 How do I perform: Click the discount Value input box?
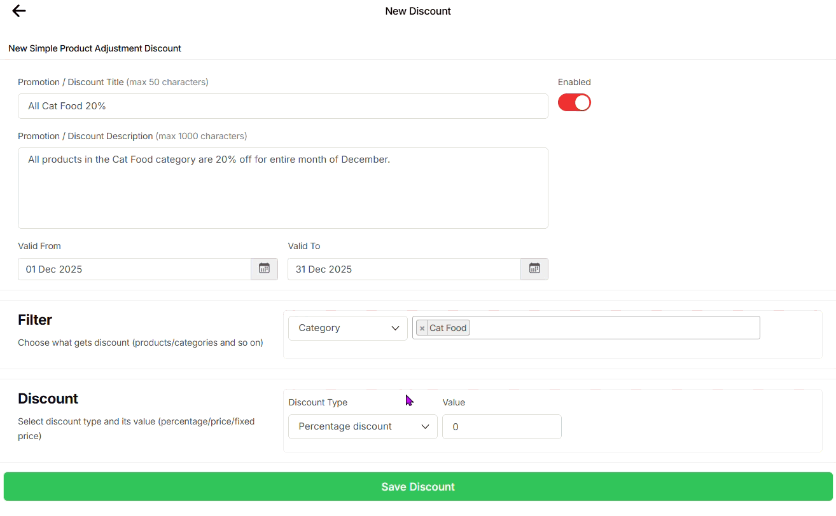[501, 426]
